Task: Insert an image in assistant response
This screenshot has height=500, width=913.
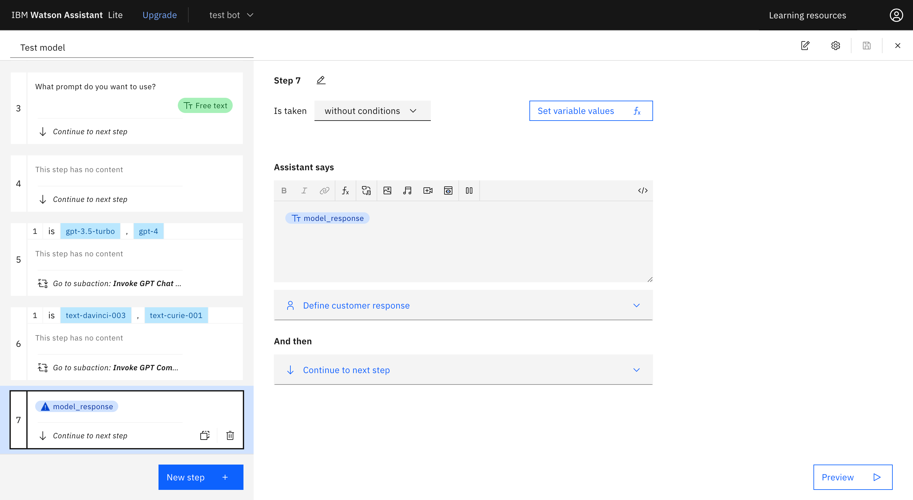Action: pos(387,191)
